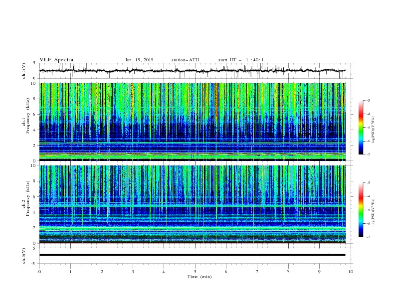395x305 pixels.
Task: Select the "ch.3(V)" axis label
Action: [x=24, y=256]
